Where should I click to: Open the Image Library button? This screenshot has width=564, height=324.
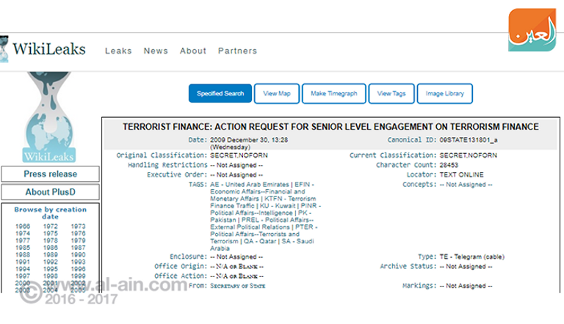tap(445, 94)
